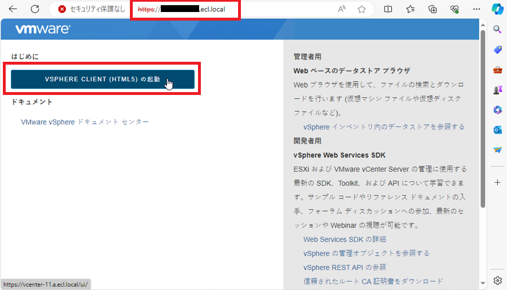Screen dimensions: 507x290
Task: Open the Edge settings and more menu
Action: (x=477, y=9)
